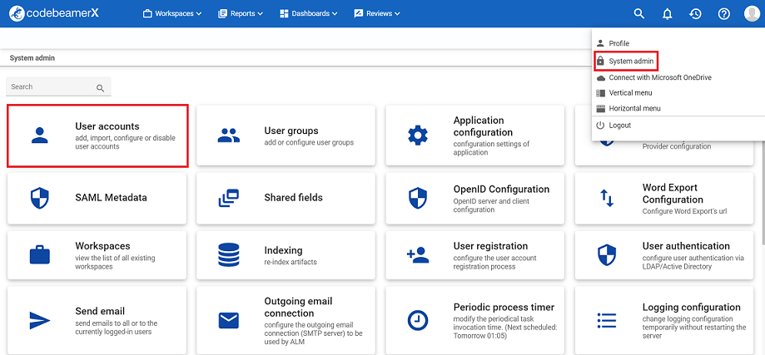Click the user avatar icon
This screenshot has width=765, height=355.
coord(752,13)
